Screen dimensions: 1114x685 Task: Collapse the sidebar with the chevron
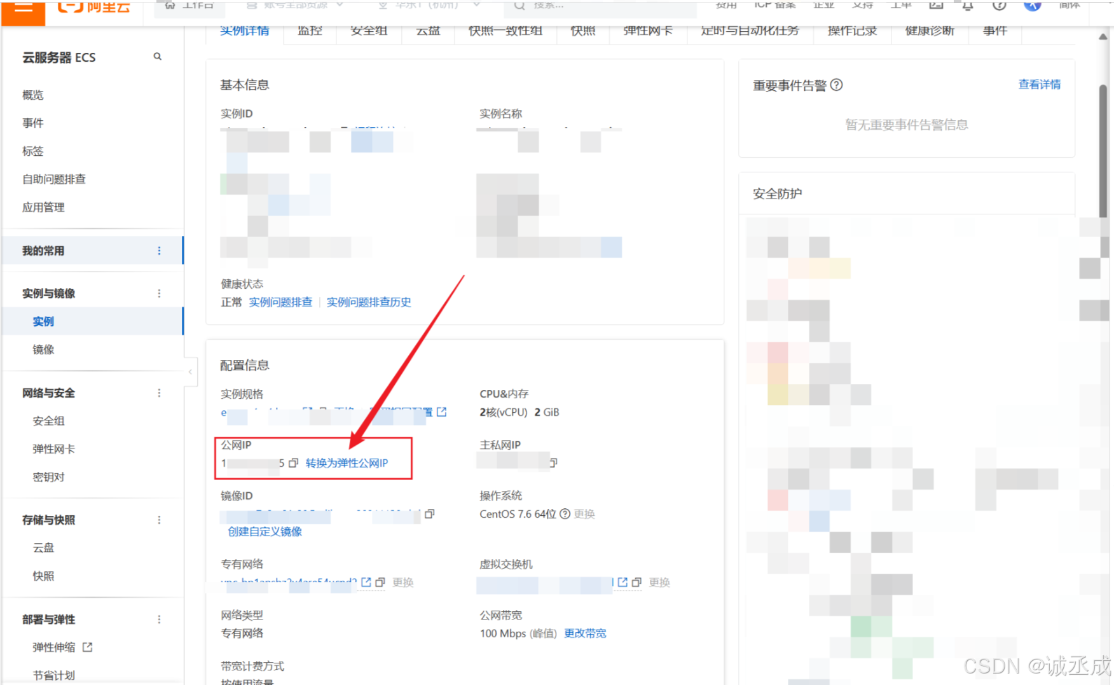[190, 372]
